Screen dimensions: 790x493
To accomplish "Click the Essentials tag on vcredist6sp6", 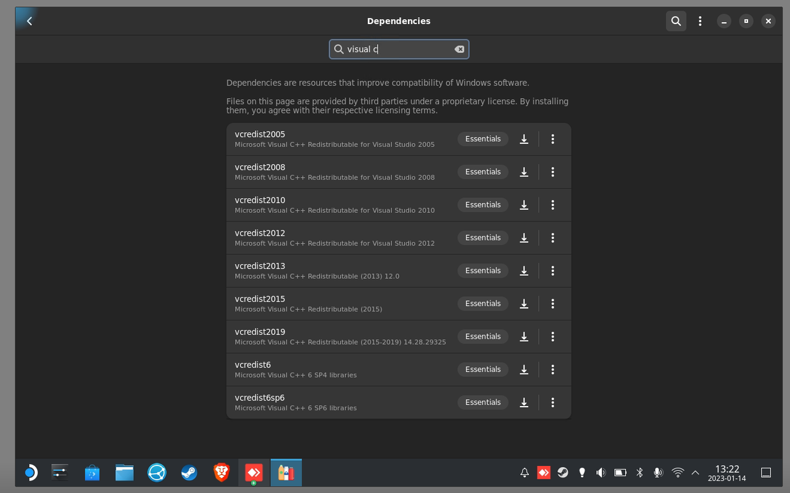I will pyautogui.click(x=483, y=402).
